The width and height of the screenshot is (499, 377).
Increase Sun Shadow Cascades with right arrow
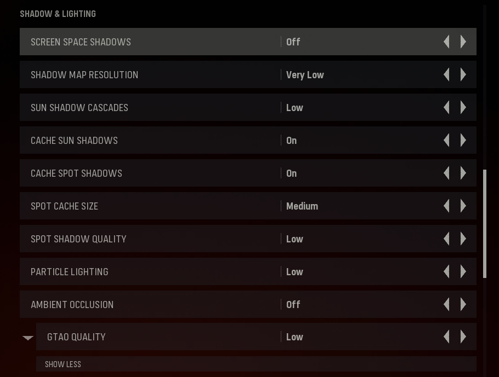coord(463,107)
